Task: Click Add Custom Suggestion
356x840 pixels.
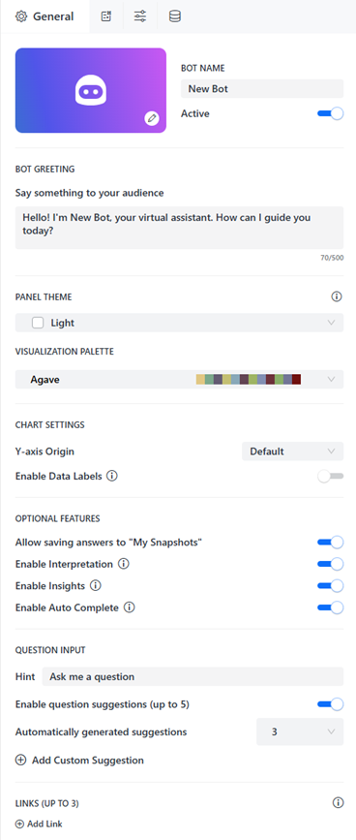Action: coord(79,761)
